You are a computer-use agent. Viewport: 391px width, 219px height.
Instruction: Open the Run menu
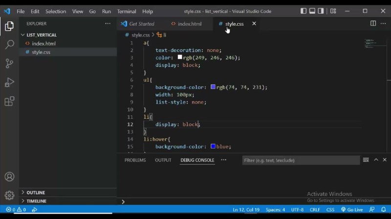(x=106, y=11)
